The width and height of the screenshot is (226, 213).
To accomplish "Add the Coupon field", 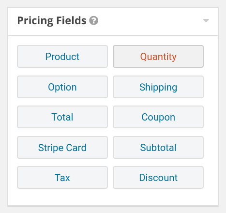I will [x=158, y=117].
